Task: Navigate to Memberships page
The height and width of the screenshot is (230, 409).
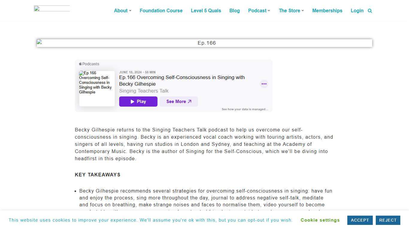Action: pos(327,10)
